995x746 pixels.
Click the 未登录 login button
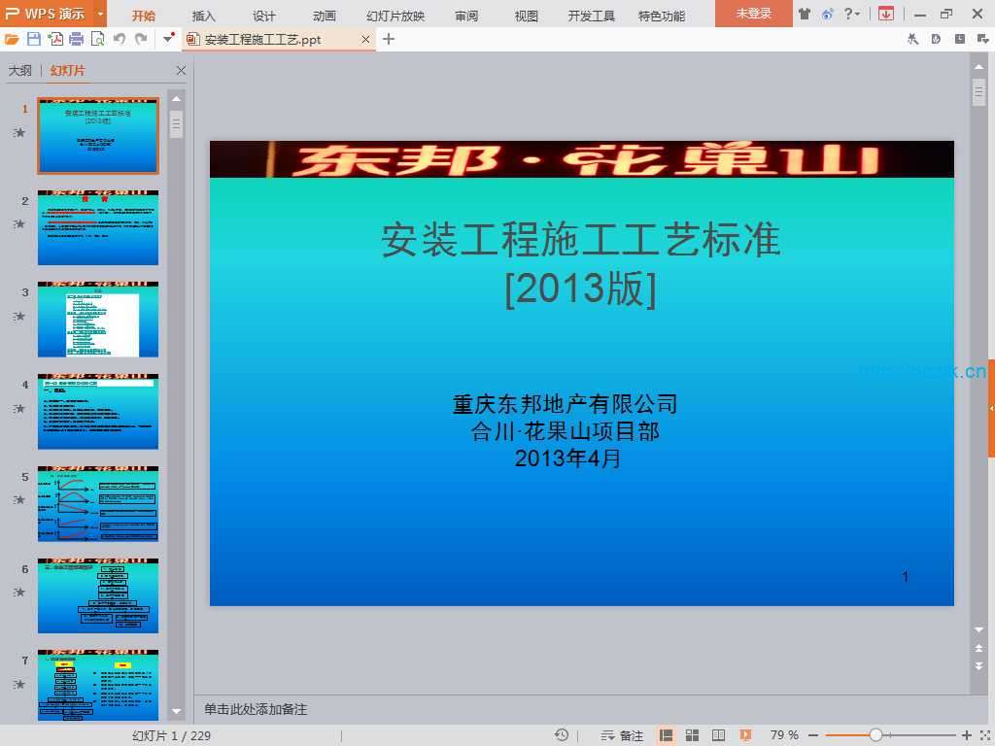coord(753,14)
